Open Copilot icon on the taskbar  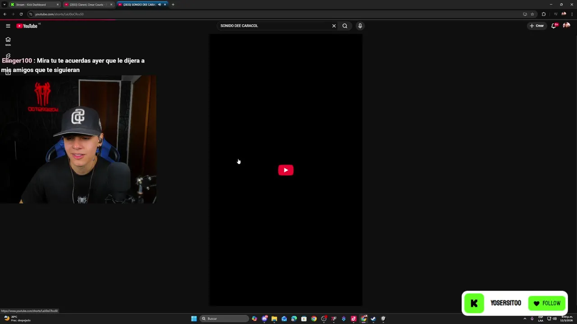[254, 319]
